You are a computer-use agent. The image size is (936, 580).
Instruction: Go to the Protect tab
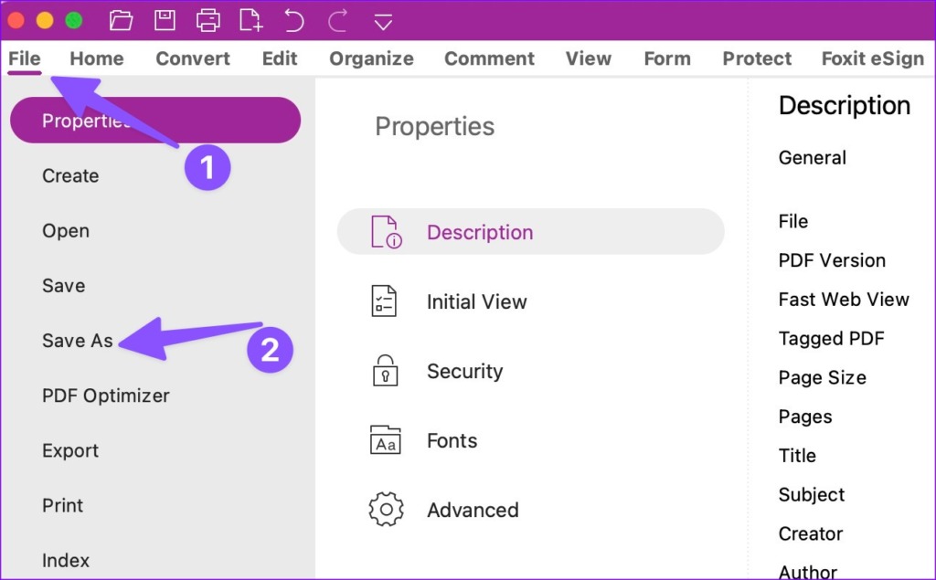757,58
